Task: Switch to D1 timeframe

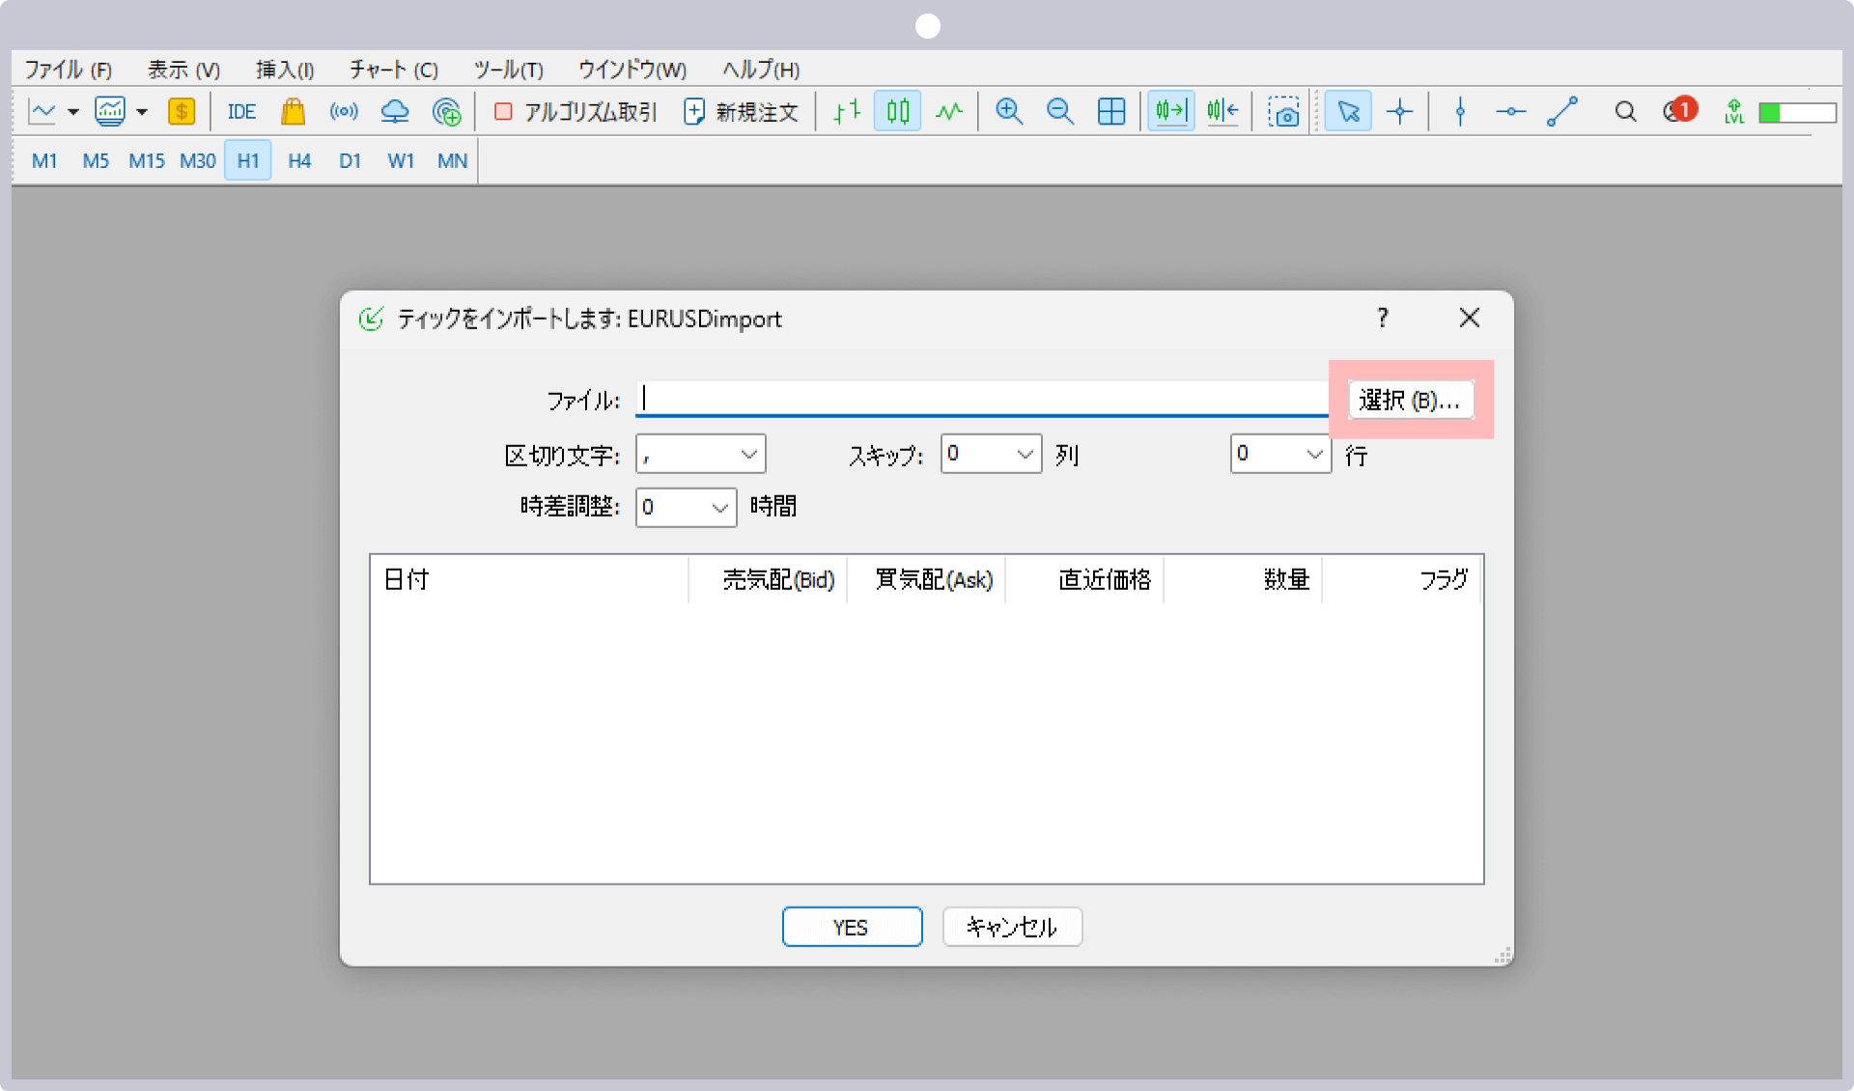Action: click(350, 161)
